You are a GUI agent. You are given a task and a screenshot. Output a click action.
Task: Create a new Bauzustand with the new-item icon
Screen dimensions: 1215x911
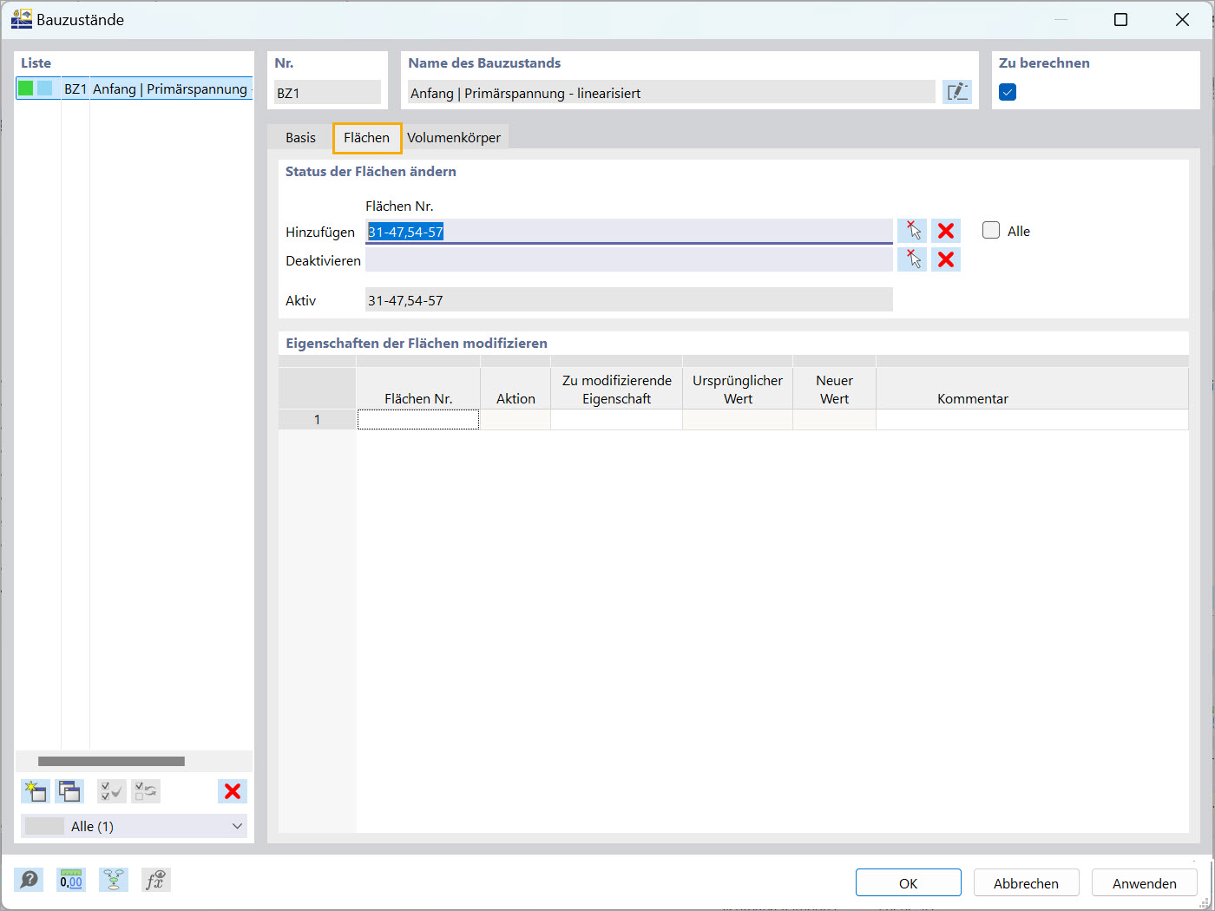click(35, 790)
